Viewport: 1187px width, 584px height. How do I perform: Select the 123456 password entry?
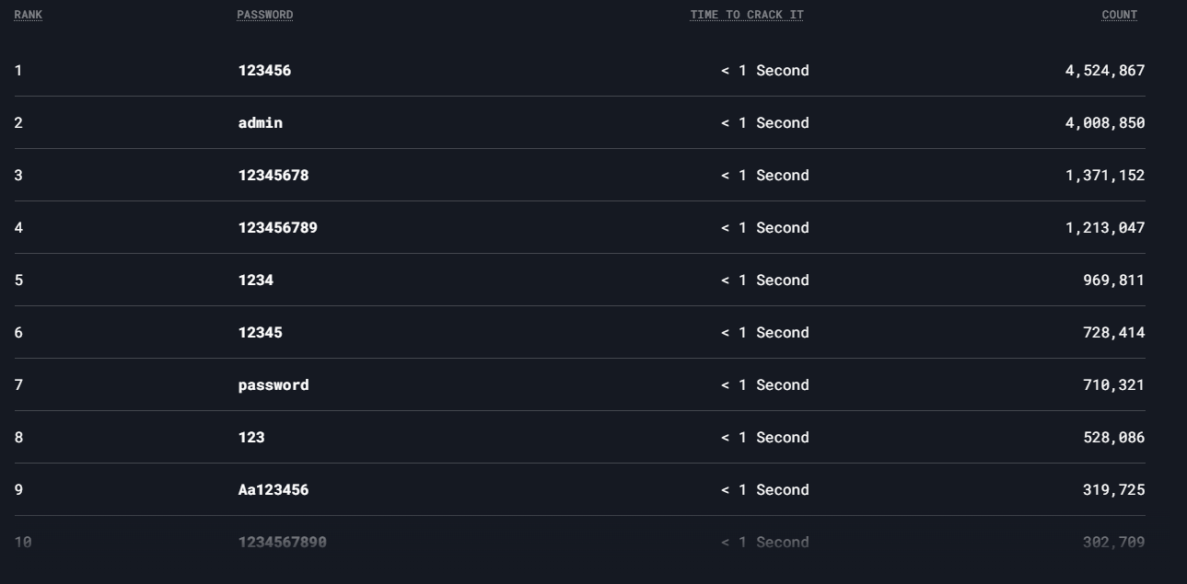(x=264, y=70)
